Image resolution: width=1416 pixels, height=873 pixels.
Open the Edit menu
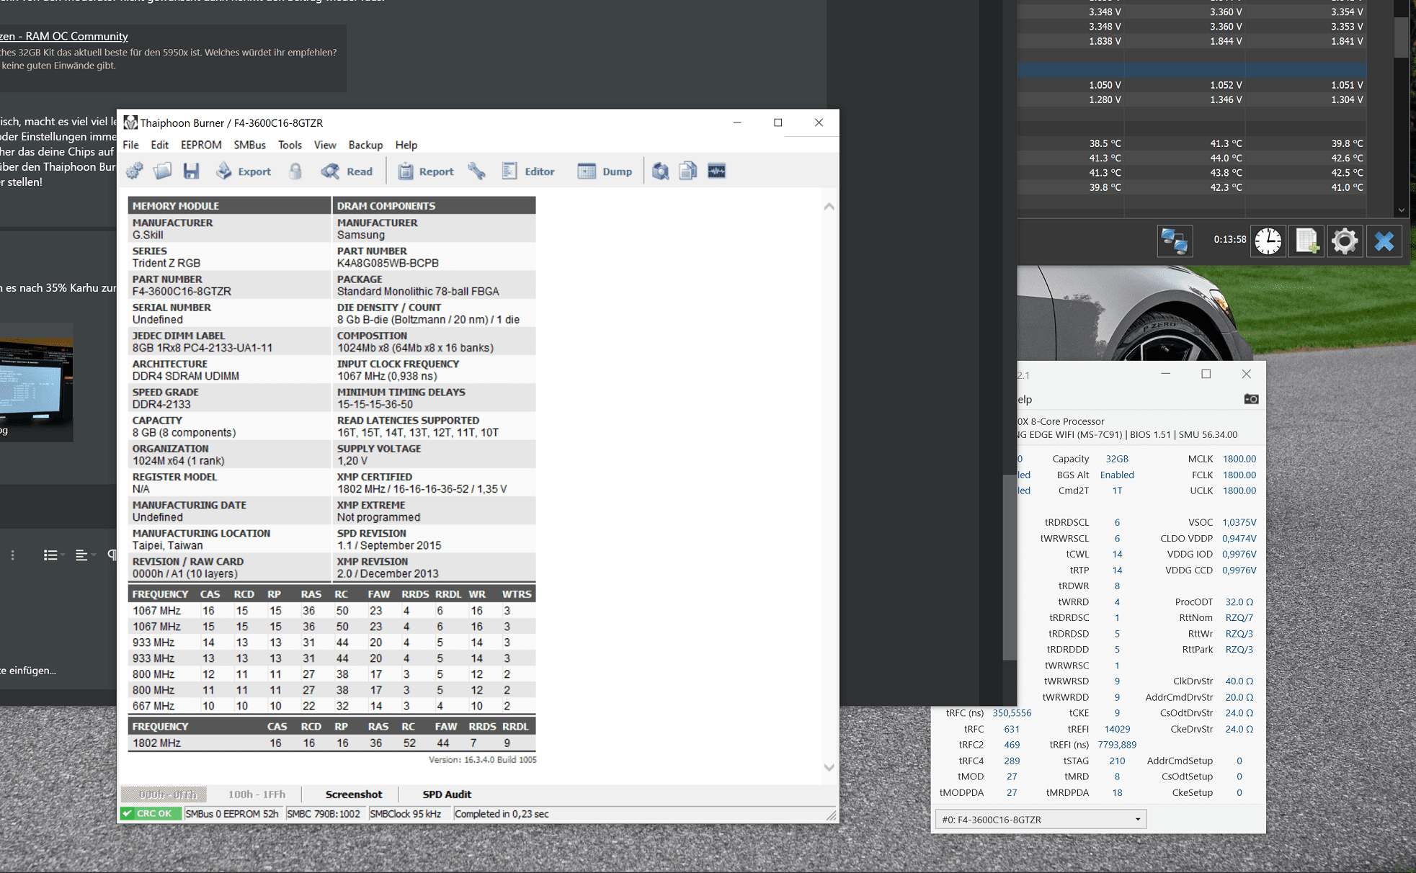[159, 145]
